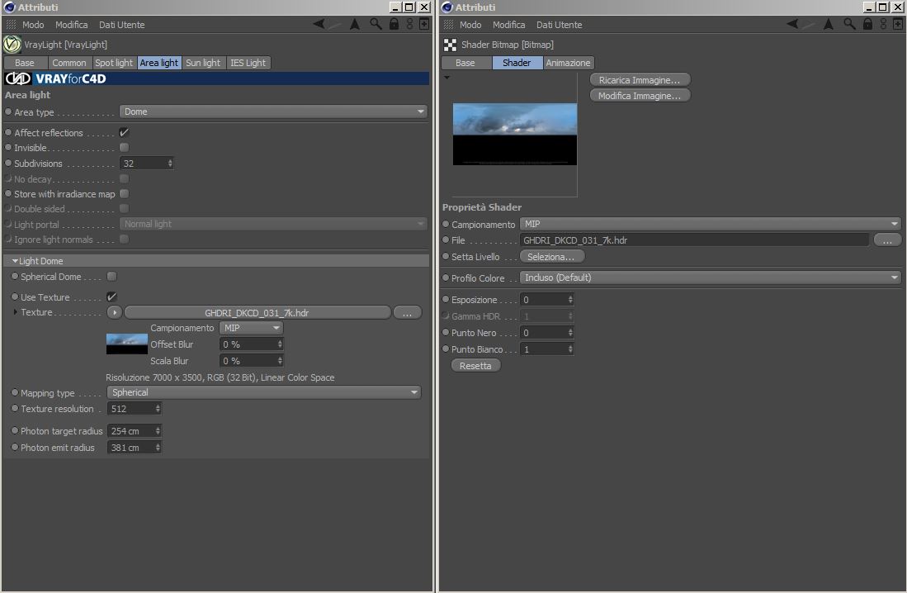Disable the Affect reflections checkbox

pyautogui.click(x=124, y=133)
